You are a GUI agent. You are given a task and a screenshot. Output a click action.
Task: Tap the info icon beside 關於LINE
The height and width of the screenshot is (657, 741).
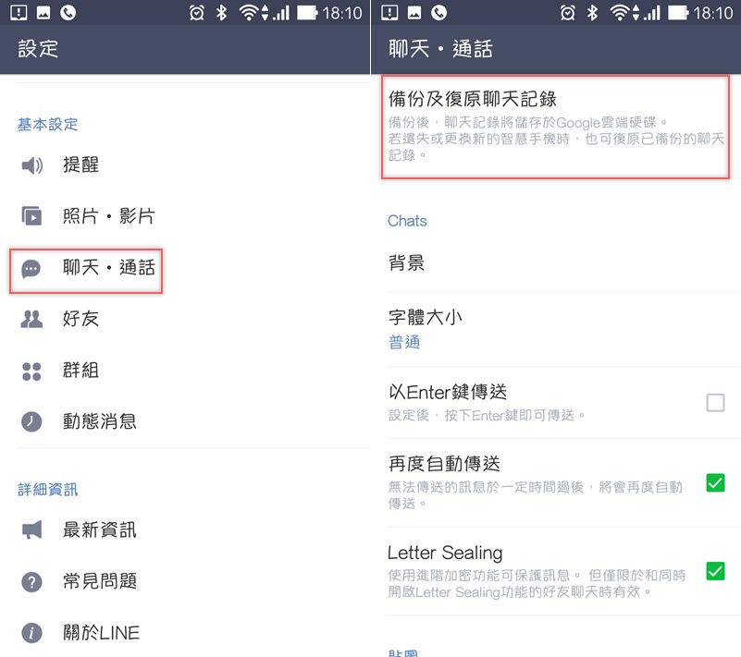[31, 633]
